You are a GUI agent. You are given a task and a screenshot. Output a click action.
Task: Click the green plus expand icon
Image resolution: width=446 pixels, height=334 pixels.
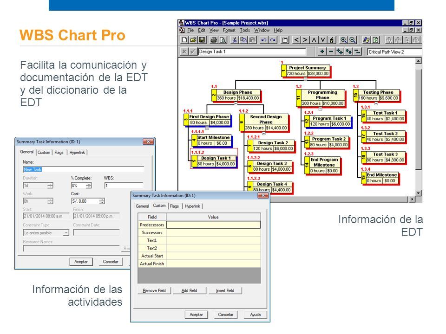322,51
